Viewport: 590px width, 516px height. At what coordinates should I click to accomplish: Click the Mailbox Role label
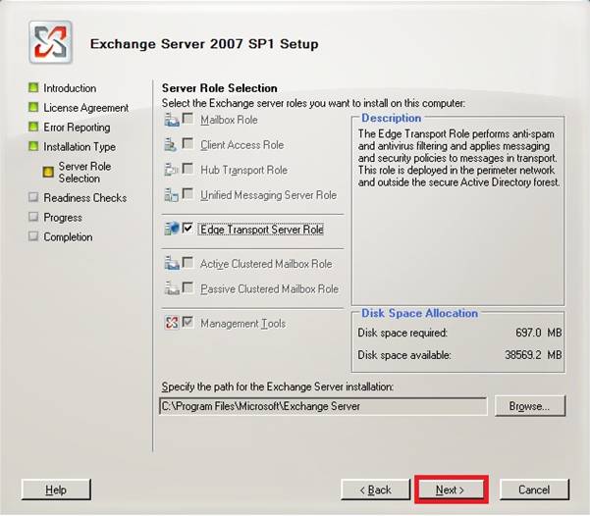tap(229, 120)
